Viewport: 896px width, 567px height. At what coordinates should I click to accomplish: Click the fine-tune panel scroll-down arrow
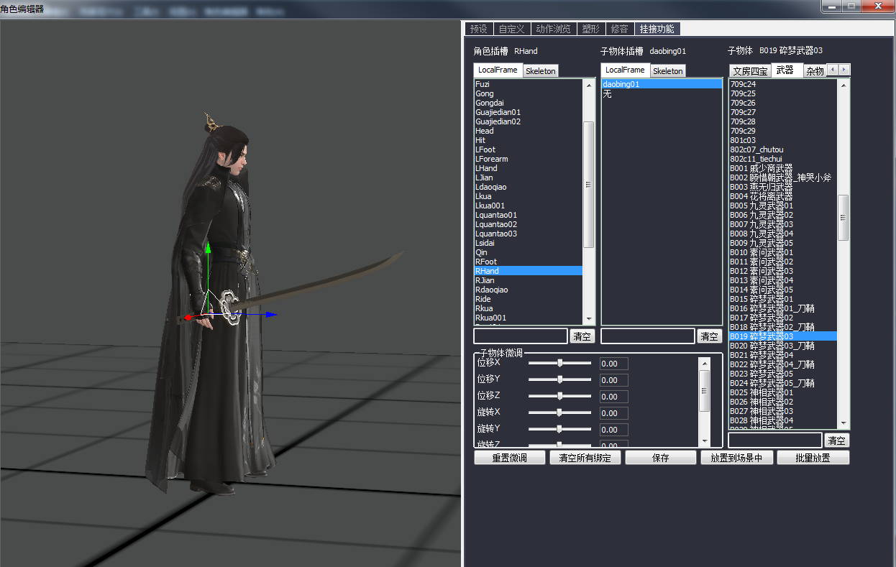[x=705, y=441]
